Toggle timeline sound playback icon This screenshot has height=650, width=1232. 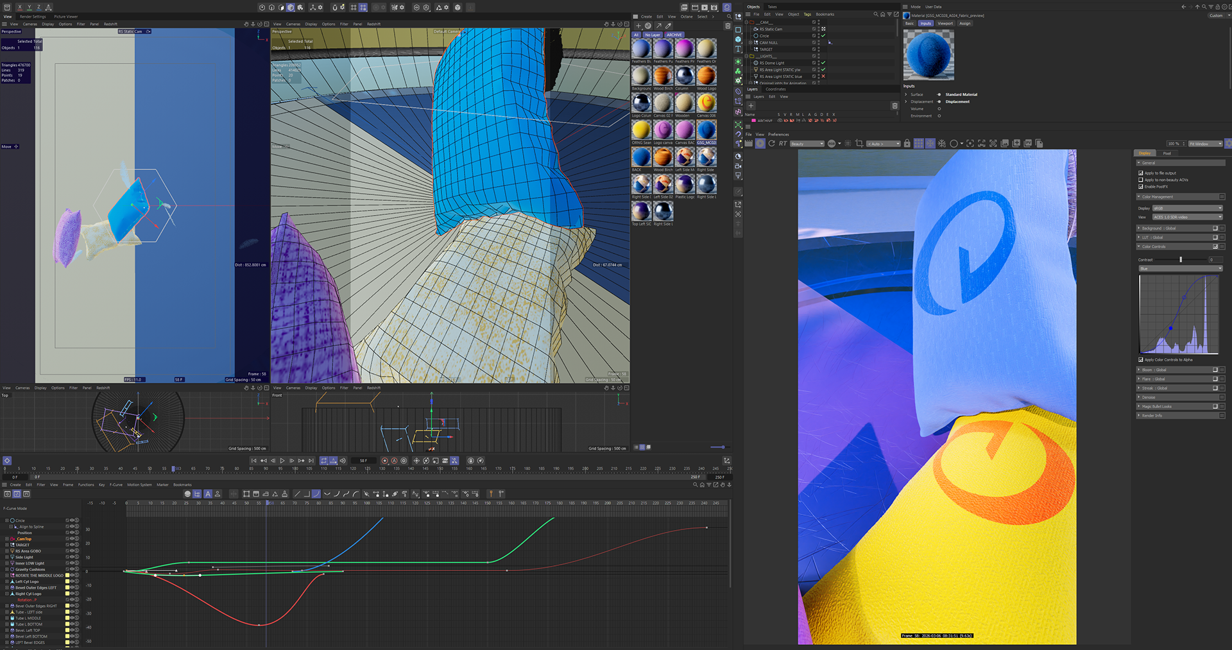pos(343,461)
